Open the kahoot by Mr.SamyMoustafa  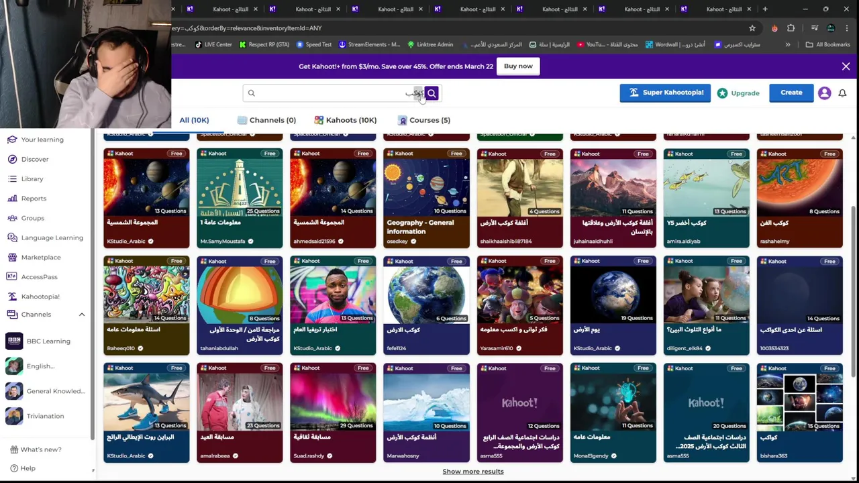pyautogui.click(x=240, y=198)
